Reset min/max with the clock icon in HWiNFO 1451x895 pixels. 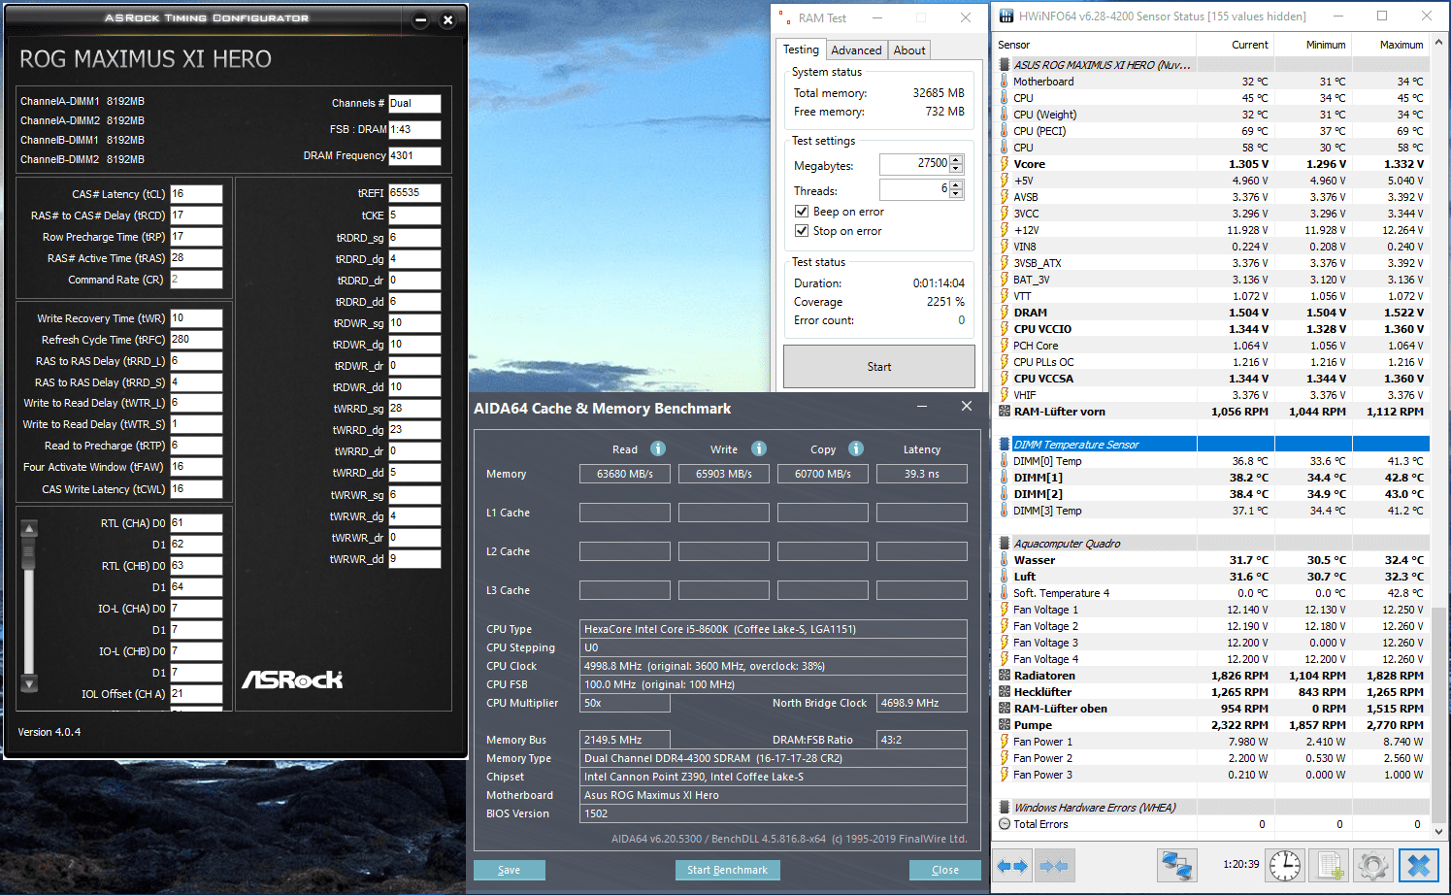point(1285,865)
